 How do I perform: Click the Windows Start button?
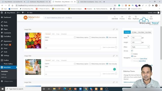coord(3,89)
